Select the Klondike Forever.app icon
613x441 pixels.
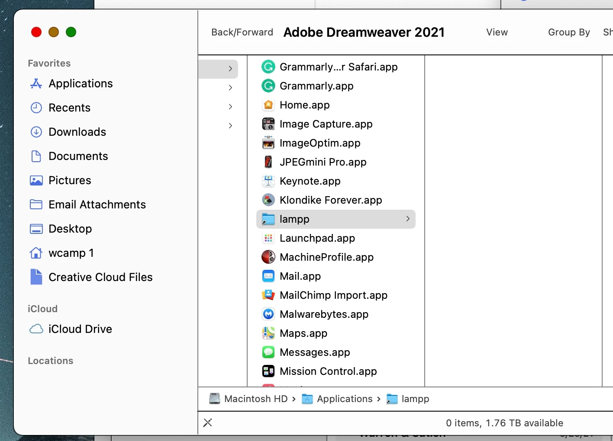point(268,200)
